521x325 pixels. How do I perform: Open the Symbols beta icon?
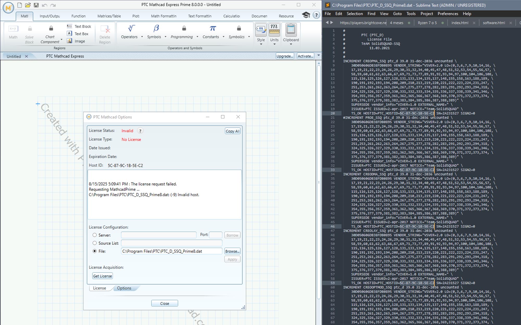[156, 28]
